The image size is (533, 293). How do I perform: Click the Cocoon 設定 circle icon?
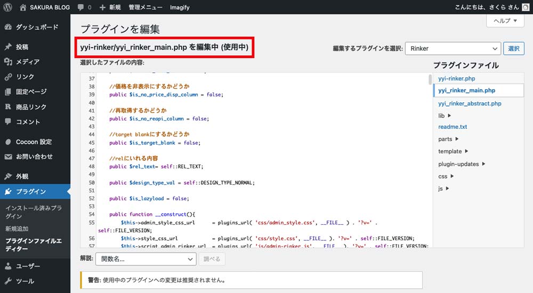(8, 142)
